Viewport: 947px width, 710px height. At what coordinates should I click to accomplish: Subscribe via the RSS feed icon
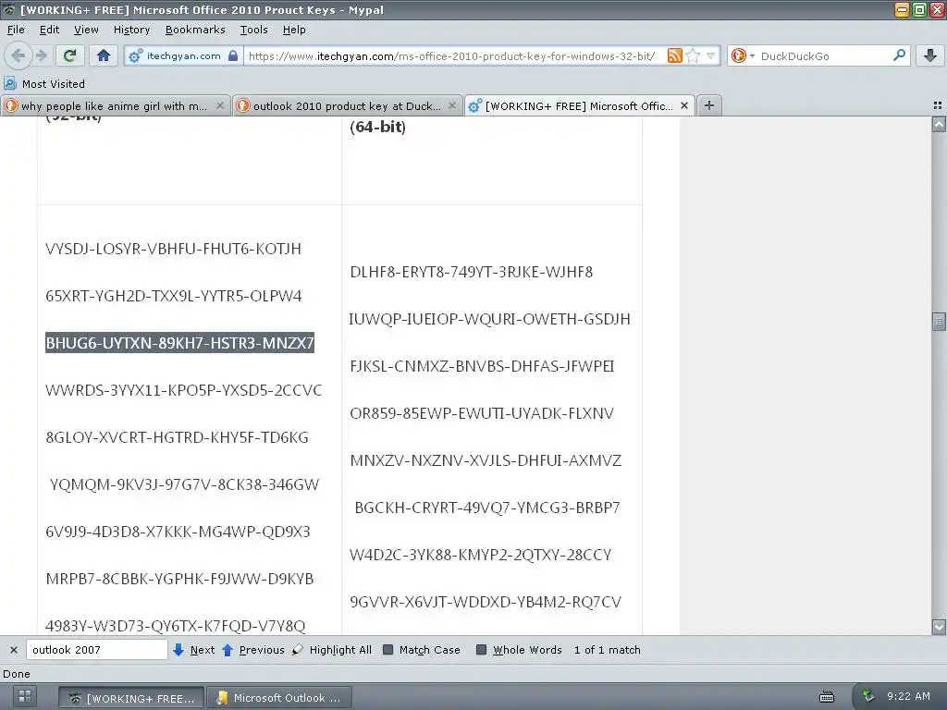674,55
